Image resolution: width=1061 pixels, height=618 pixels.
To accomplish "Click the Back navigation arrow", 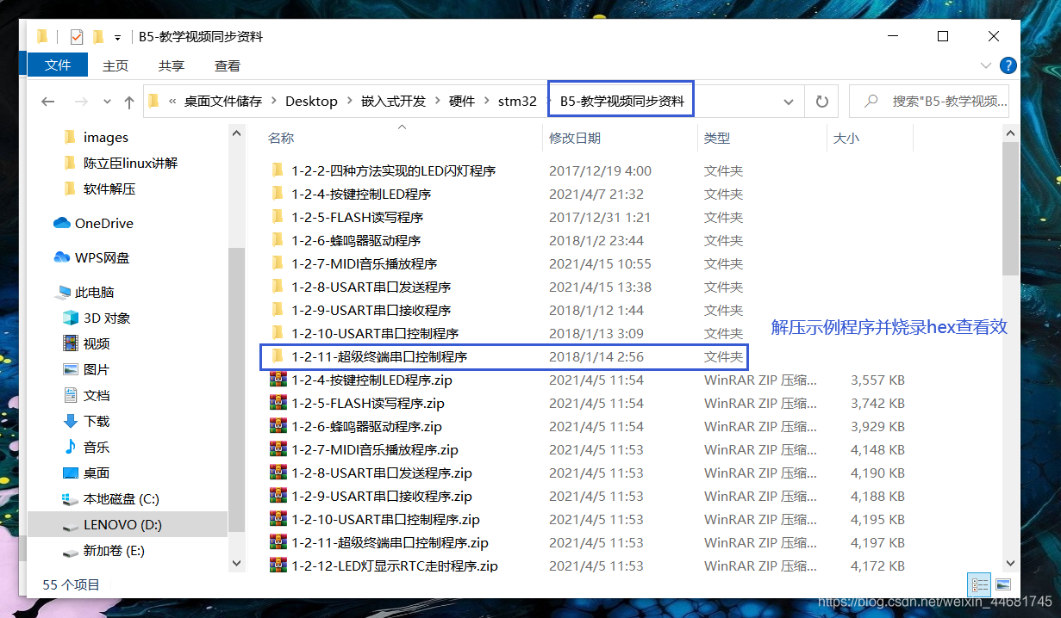I will coord(48,102).
